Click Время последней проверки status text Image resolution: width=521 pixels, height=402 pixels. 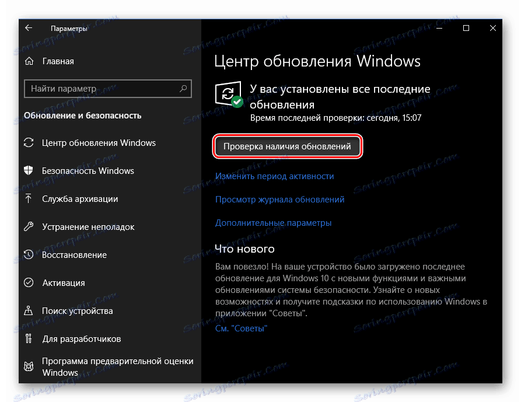335,118
